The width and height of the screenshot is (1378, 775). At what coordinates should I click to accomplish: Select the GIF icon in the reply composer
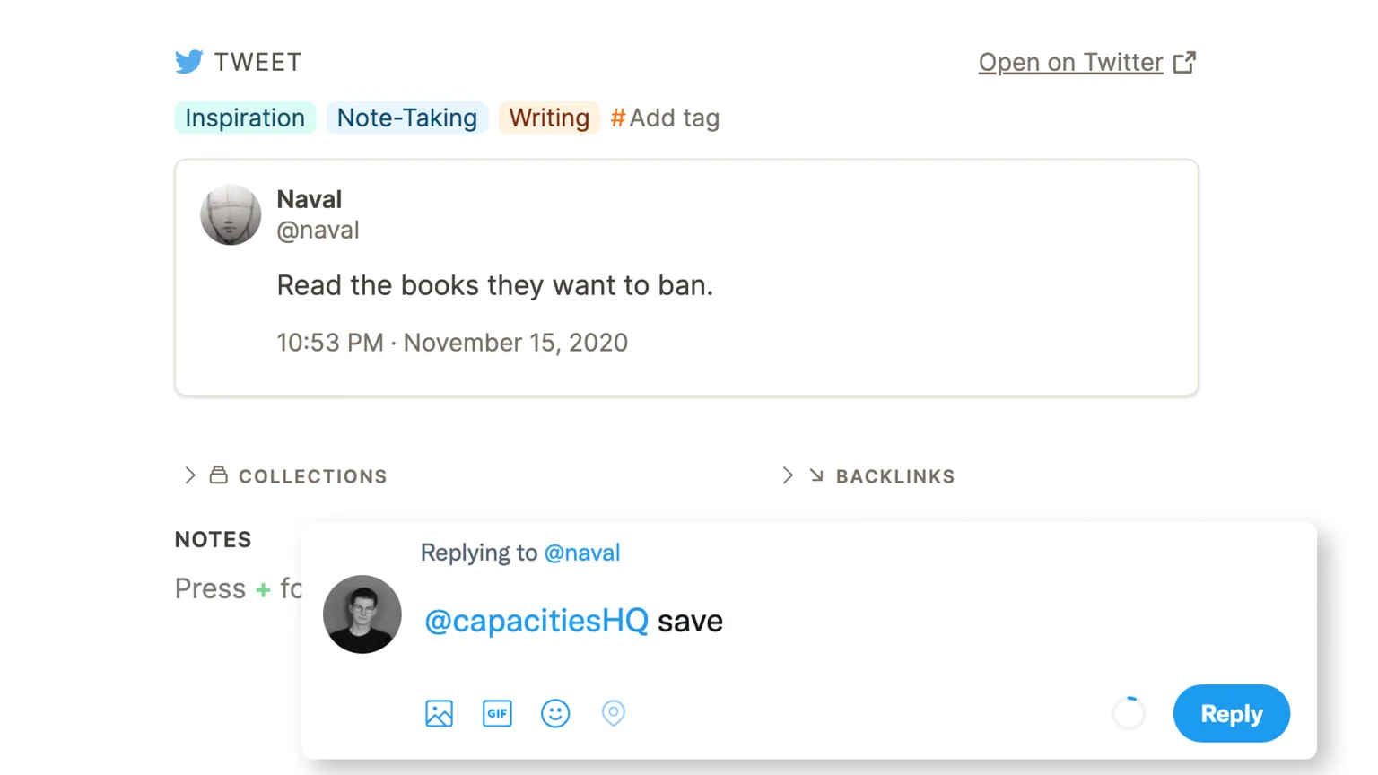[497, 713]
